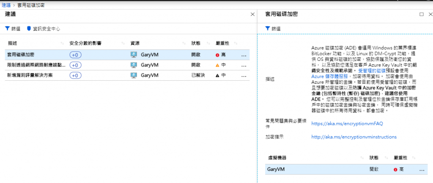Click GaryVM VM icon in 限制透過網際網路 row

134,66
